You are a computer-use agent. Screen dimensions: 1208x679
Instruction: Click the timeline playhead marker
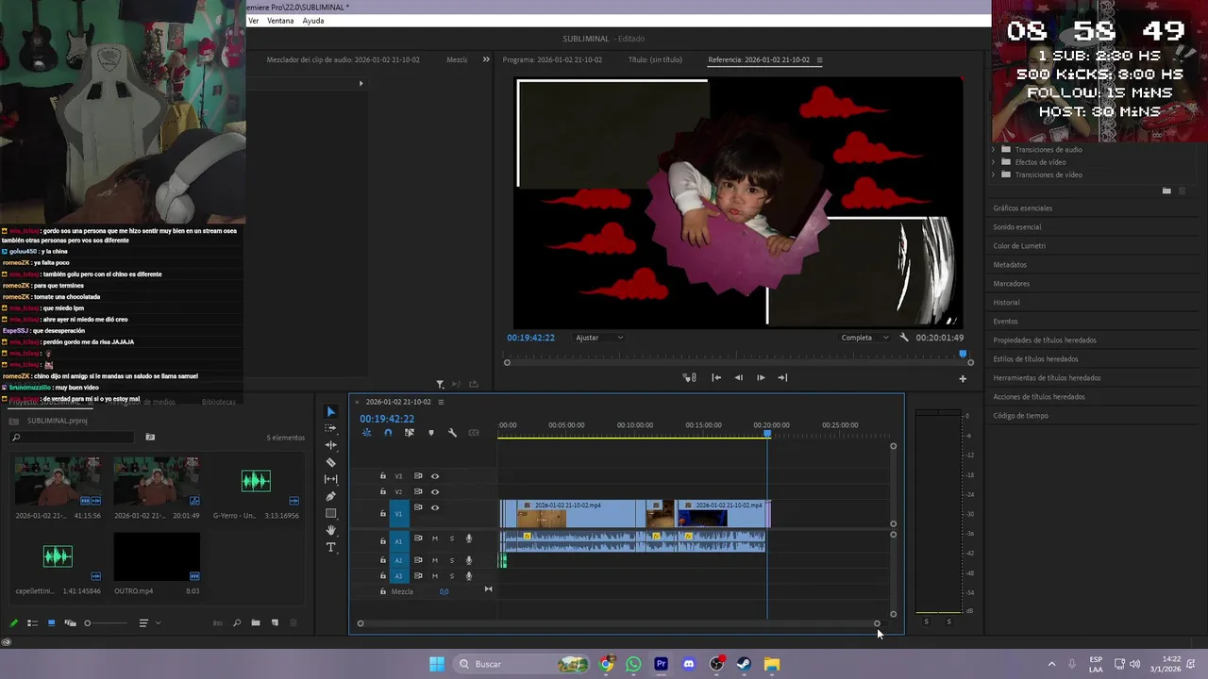(767, 433)
